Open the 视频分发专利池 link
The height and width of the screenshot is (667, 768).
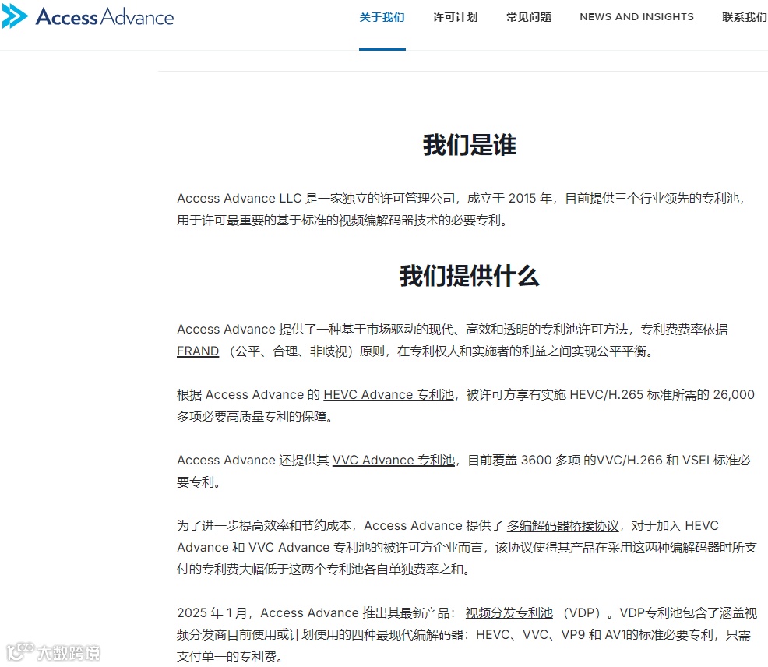point(509,613)
